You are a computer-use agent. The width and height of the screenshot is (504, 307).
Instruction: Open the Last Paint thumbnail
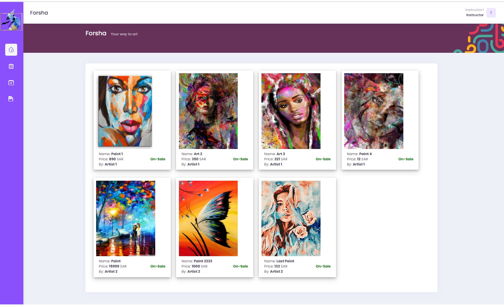pyautogui.click(x=291, y=218)
